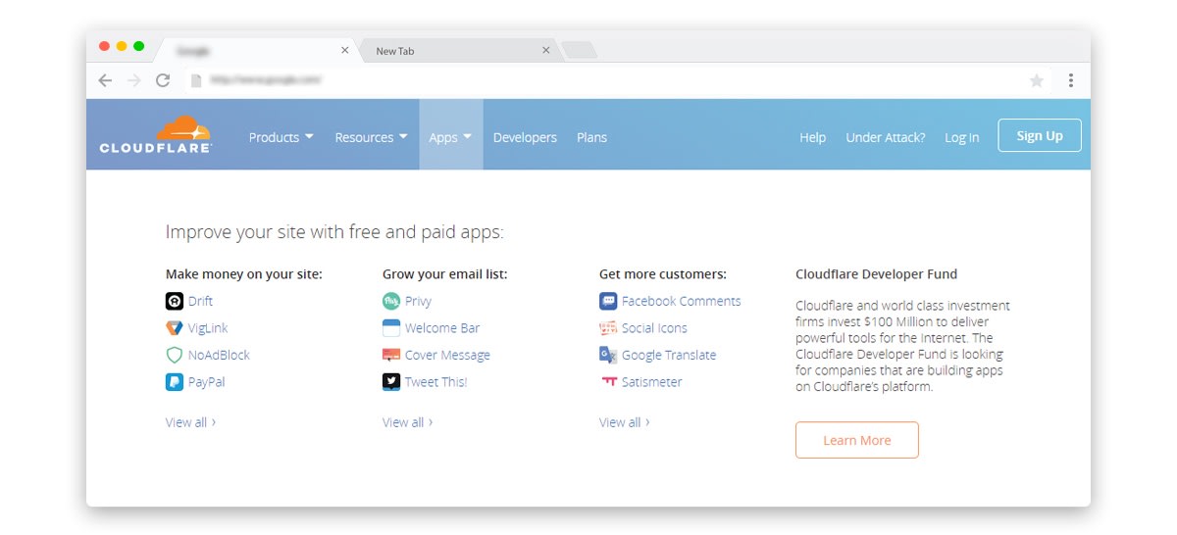Click the Privy app icon
The width and height of the screenshot is (1177, 535).
[x=391, y=302]
